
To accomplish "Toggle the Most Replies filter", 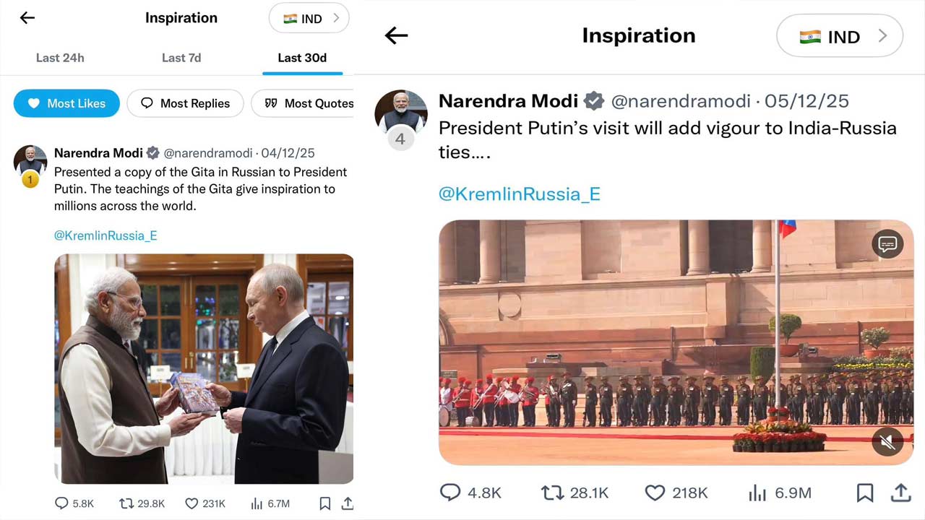I will 185,103.
